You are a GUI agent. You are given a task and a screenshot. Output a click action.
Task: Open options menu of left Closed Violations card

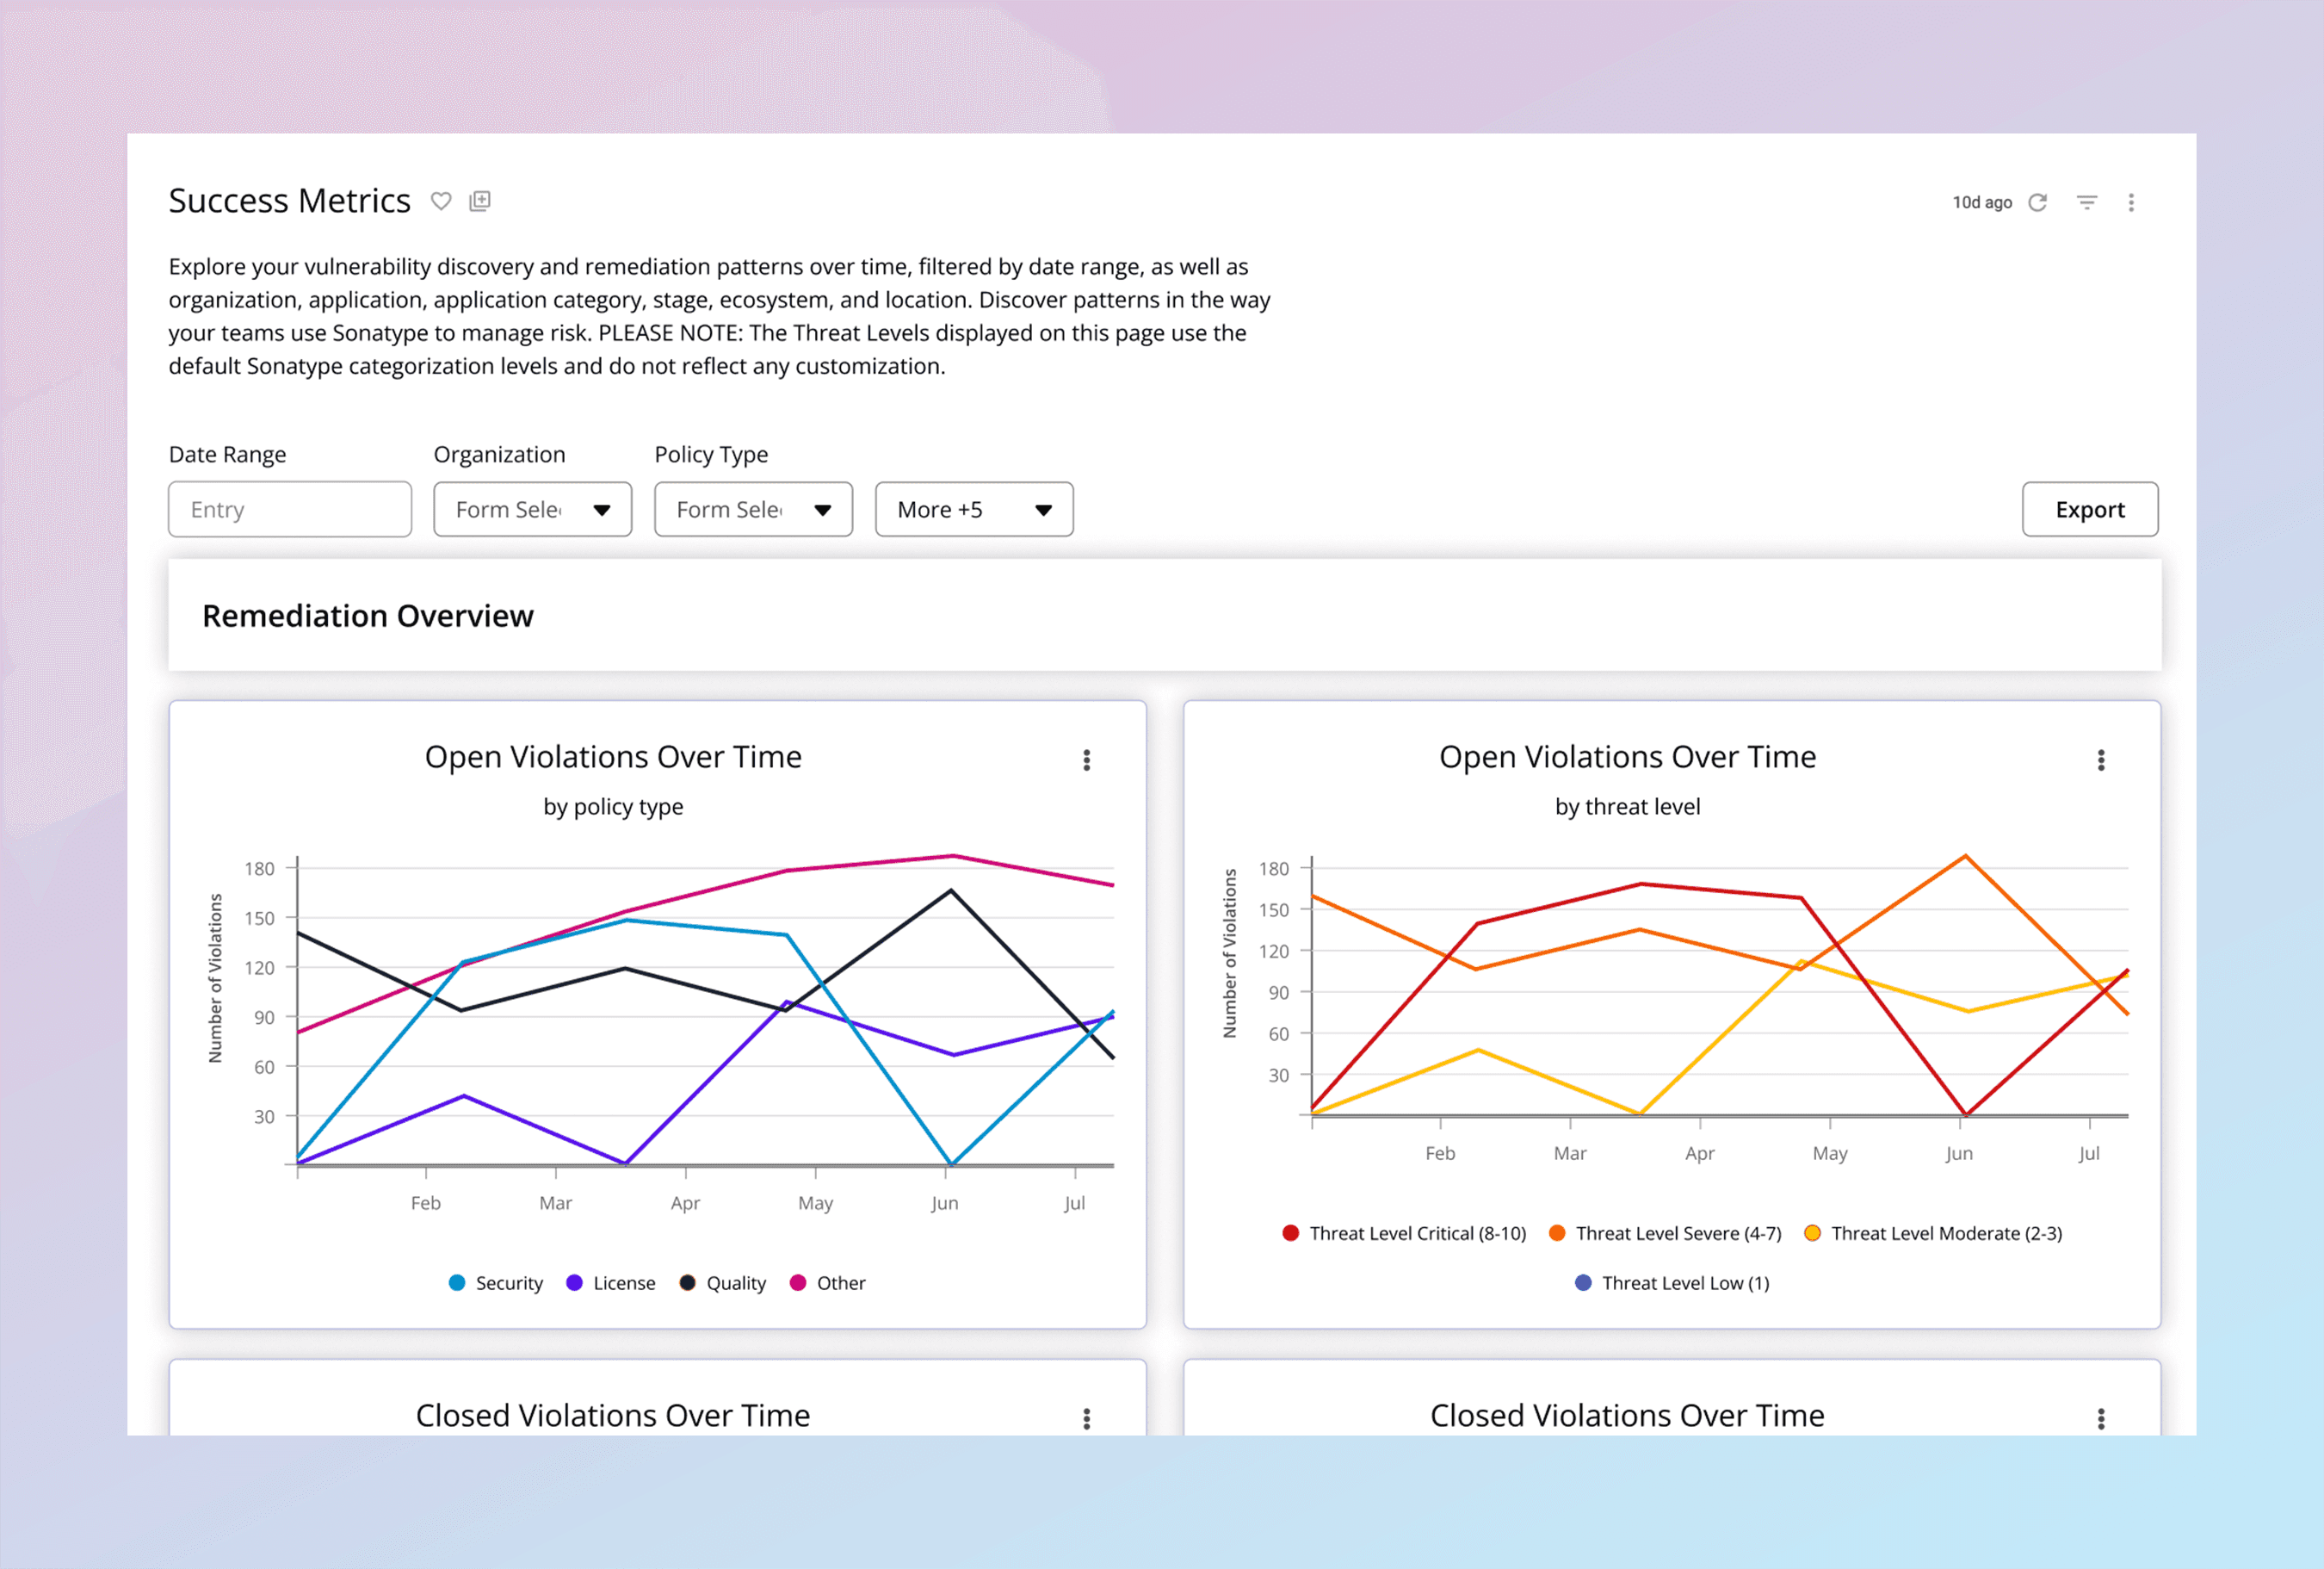(x=1087, y=1418)
